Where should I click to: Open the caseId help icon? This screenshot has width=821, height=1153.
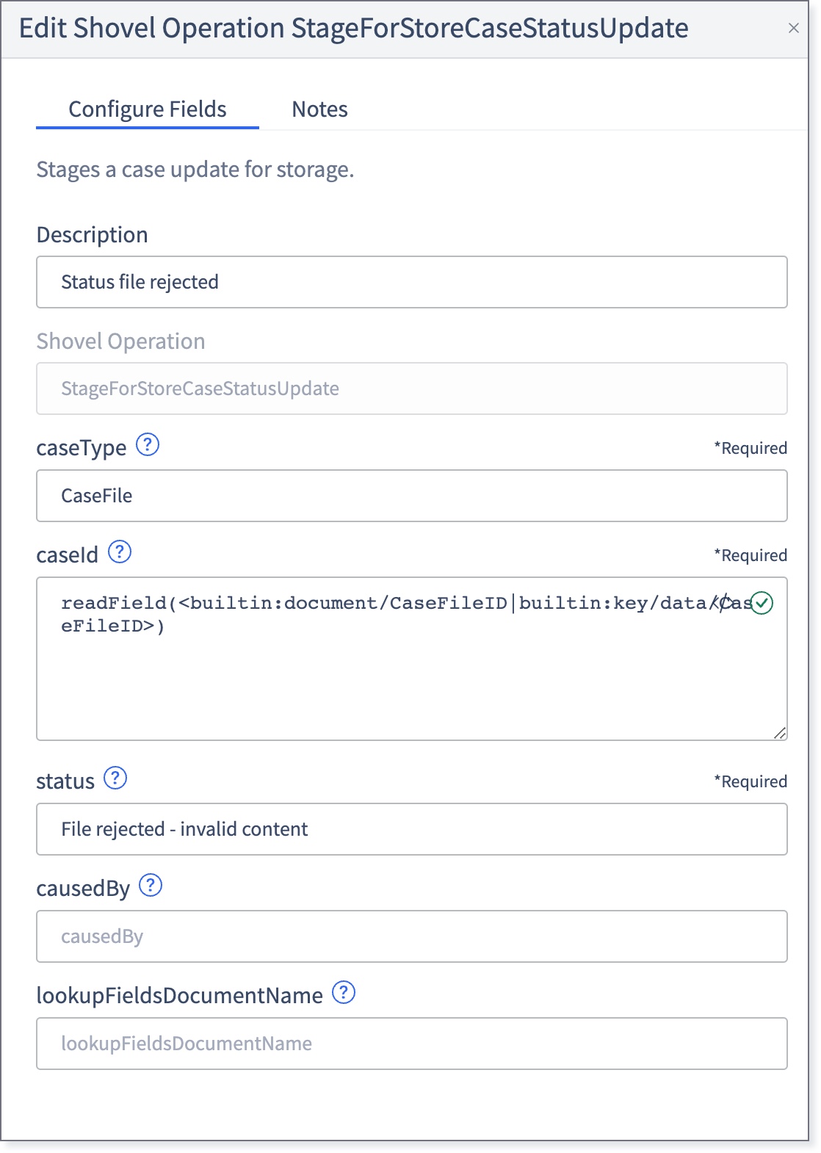pyautogui.click(x=120, y=552)
